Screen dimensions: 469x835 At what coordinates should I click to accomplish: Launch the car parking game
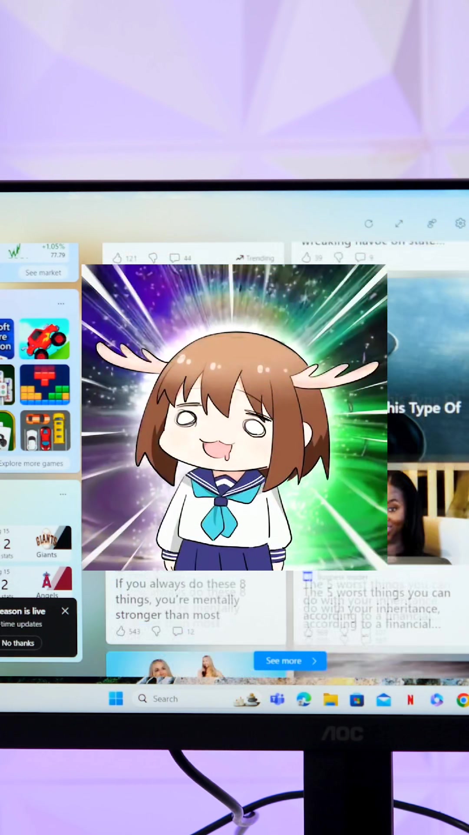(45, 431)
